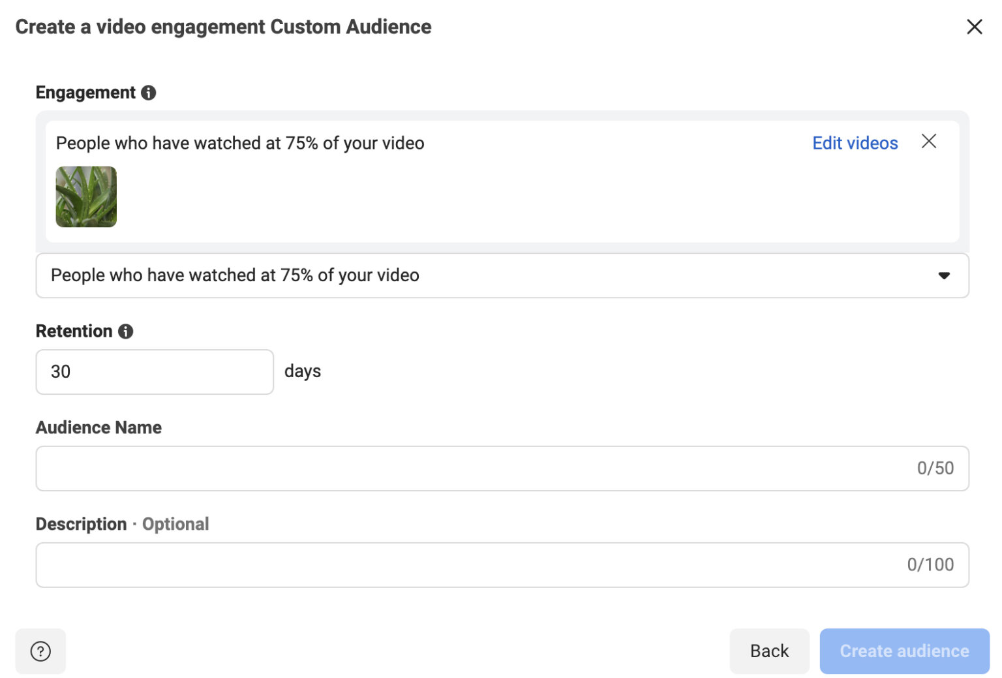Click the aloe plant video thumbnail

pos(85,196)
